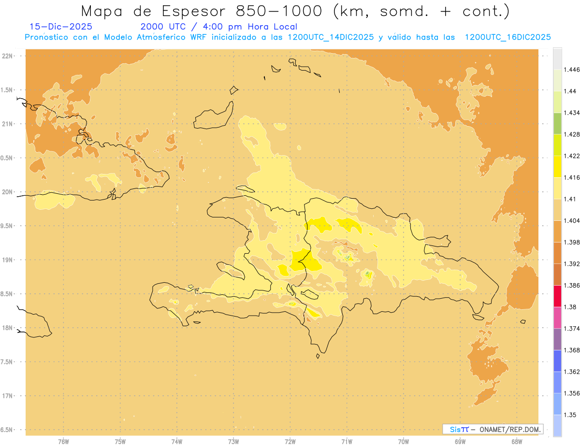Pick the light gray swatch above 1.446

557,59
